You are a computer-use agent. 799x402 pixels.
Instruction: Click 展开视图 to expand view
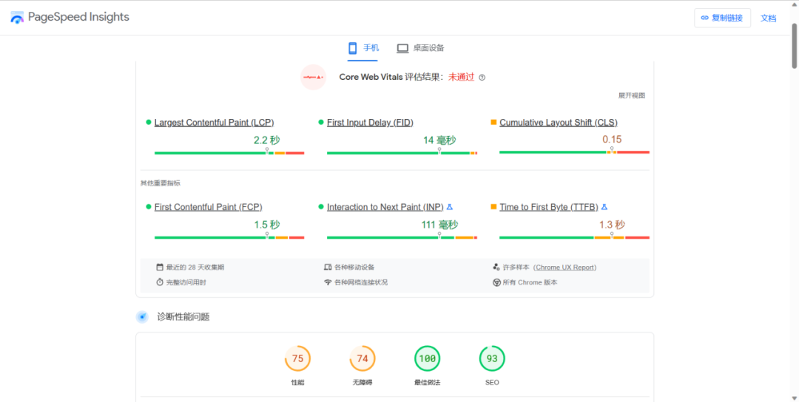pyautogui.click(x=632, y=95)
